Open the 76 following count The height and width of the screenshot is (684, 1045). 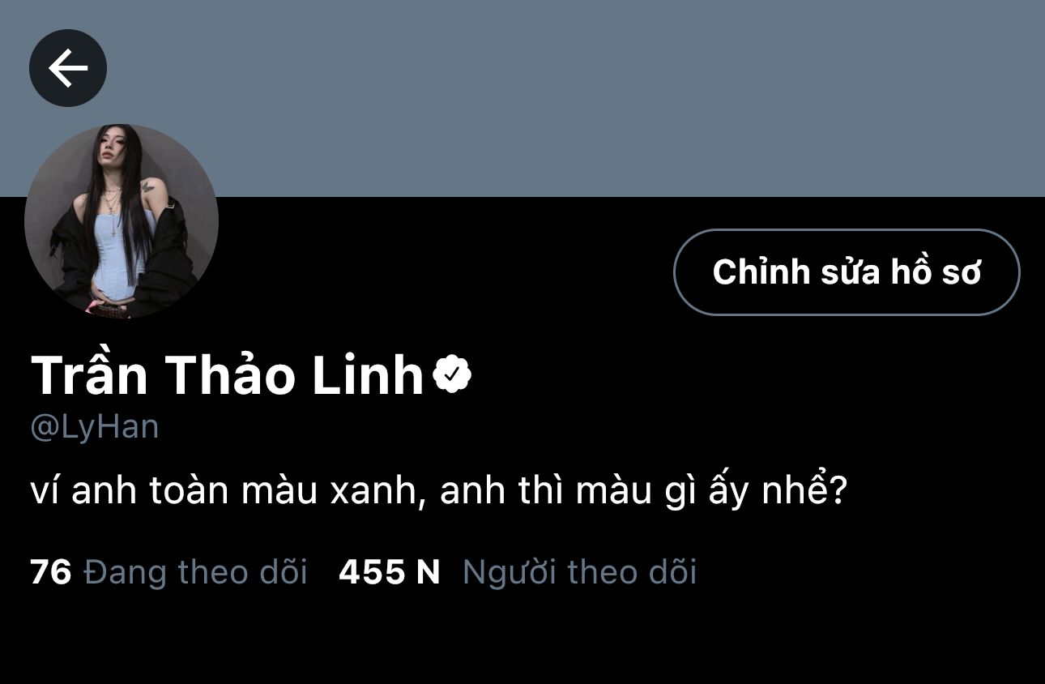tap(51, 572)
